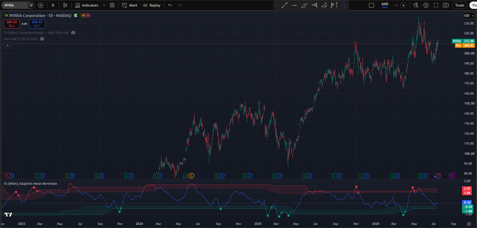Click the pink wavy lines status icon
This screenshot has height=228, width=477.
click(88, 15)
